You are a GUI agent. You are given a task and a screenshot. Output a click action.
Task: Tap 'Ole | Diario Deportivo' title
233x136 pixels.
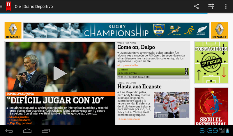pyautogui.click(x=34, y=6)
